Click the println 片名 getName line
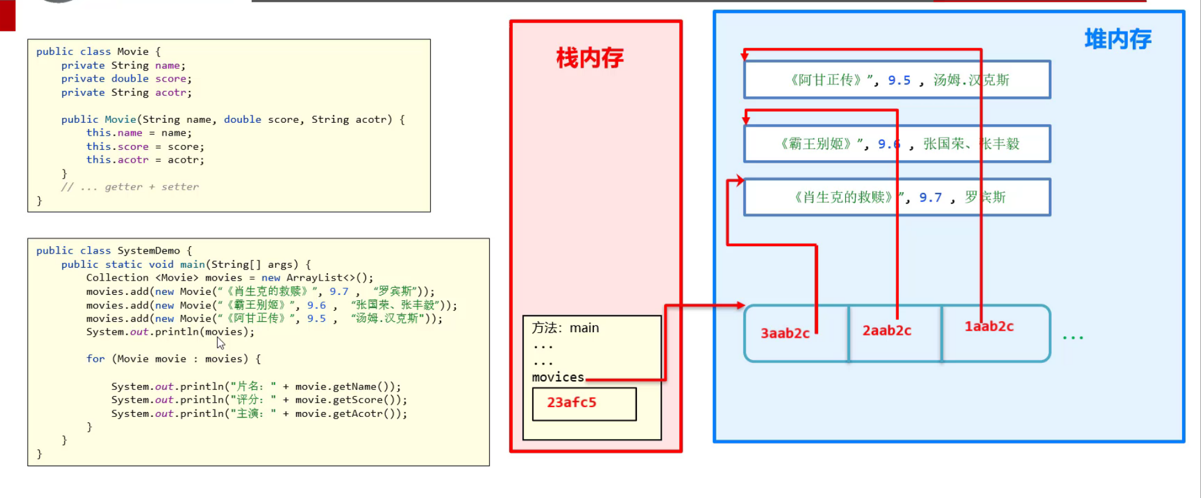1201x498 pixels. pos(256,386)
